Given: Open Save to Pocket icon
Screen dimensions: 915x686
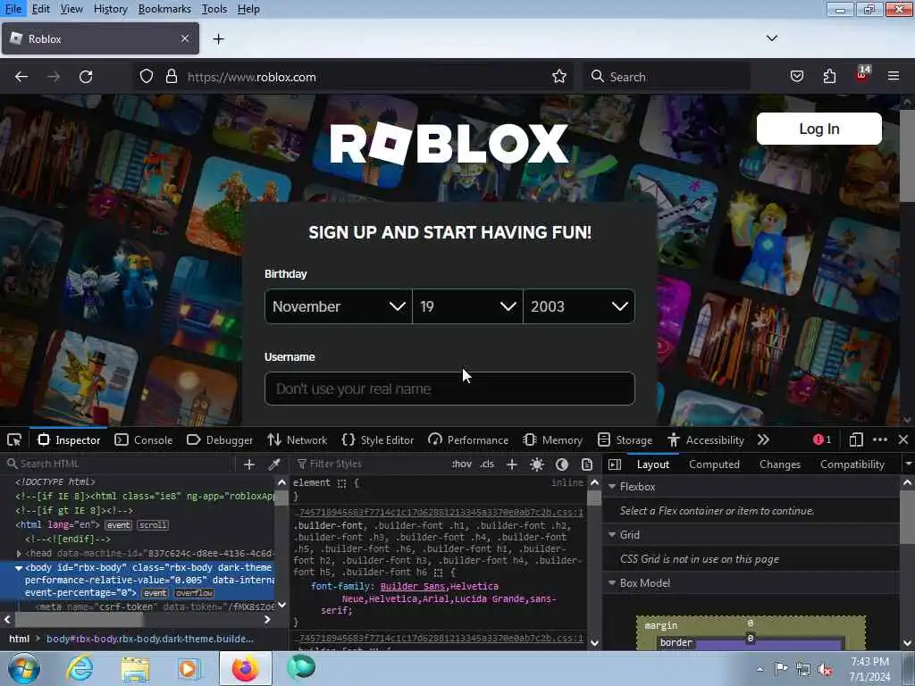Looking at the screenshot, I should click(x=797, y=77).
